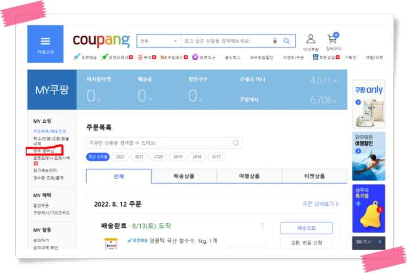407x273 pixels.
Task: Open 정기배송관리 in sidebar
Action: (45, 170)
